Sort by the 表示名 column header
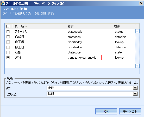Image resolution: width=144 pixels, height=117 pixels. click(39, 26)
